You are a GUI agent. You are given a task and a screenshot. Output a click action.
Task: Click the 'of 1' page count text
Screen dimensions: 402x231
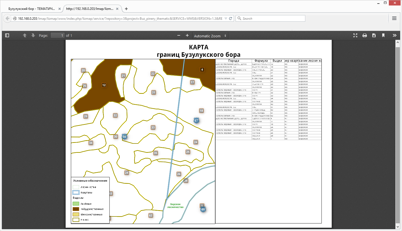tap(69, 35)
